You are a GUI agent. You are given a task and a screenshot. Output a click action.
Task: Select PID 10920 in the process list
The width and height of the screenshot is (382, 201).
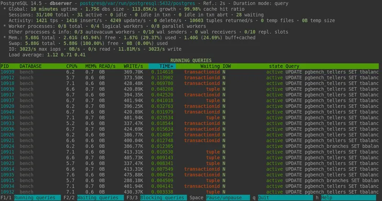tap(7, 106)
